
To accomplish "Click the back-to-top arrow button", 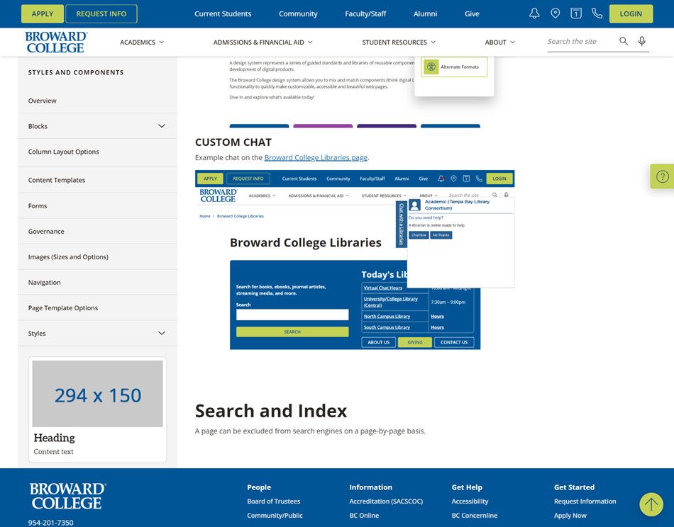I will tap(651, 504).
